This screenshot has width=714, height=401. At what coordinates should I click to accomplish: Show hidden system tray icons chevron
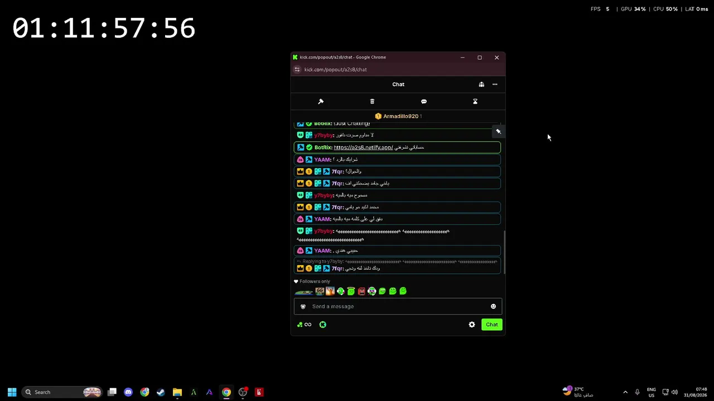pyautogui.click(x=625, y=392)
